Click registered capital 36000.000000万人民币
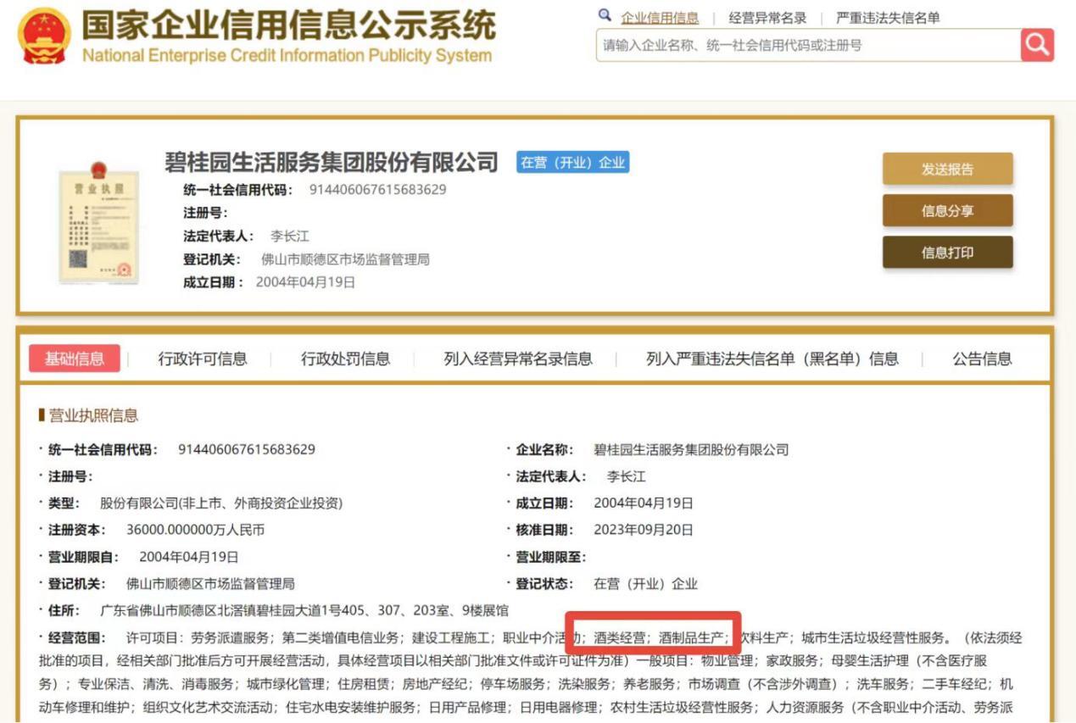1076x723 pixels. click(x=195, y=530)
